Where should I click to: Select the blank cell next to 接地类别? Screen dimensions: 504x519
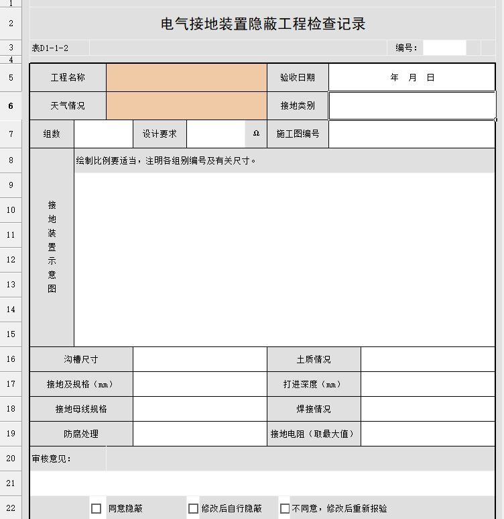pyautogui.click(x=412, y=105)
